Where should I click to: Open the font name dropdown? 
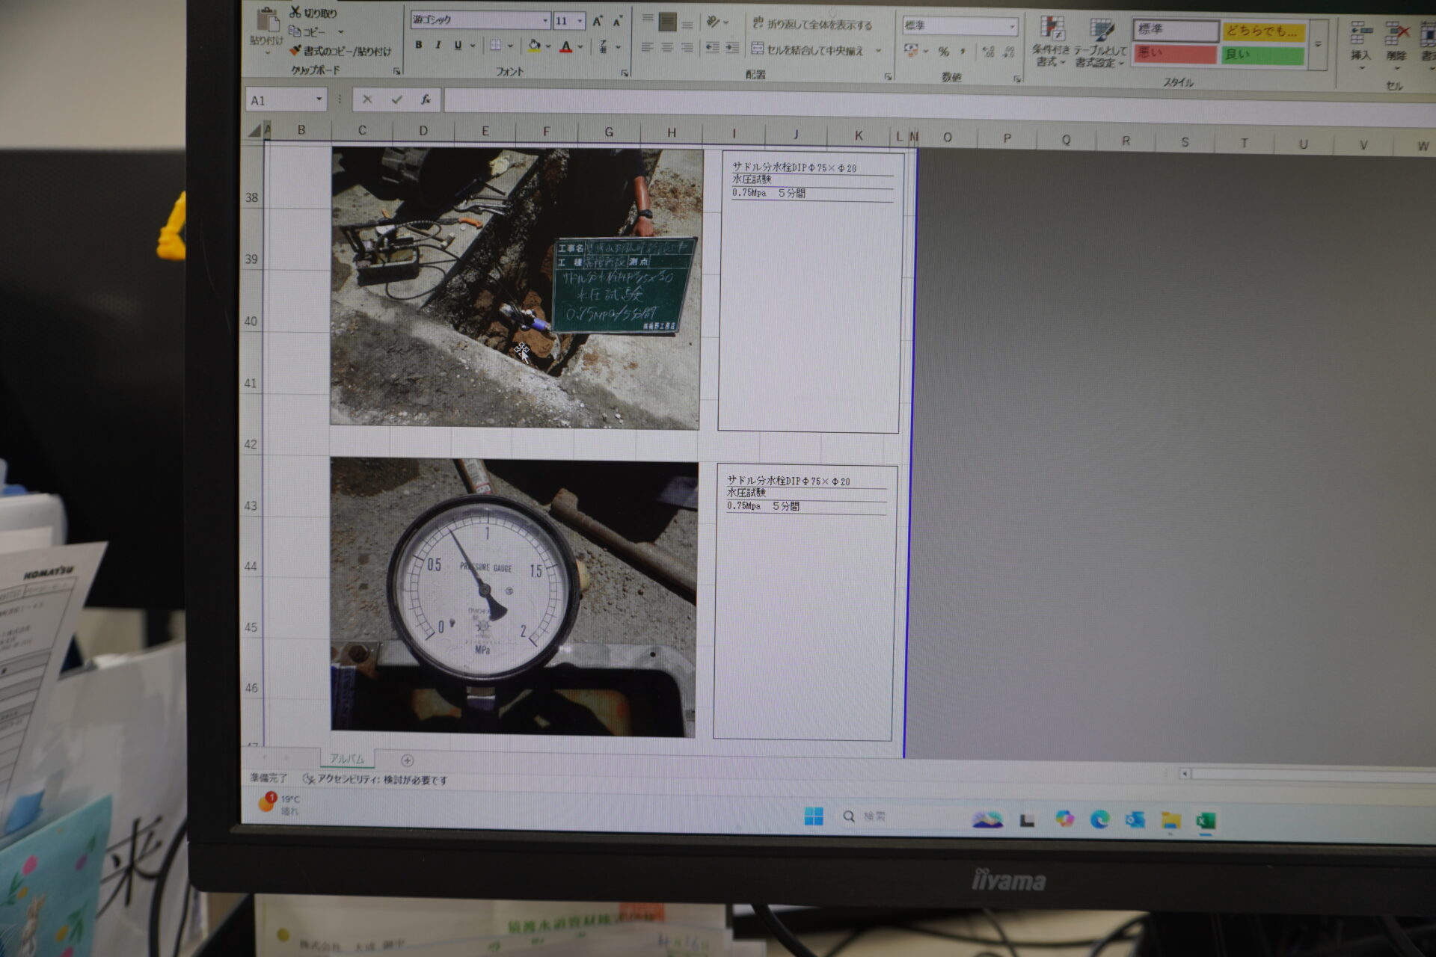(x=545, y=21)
